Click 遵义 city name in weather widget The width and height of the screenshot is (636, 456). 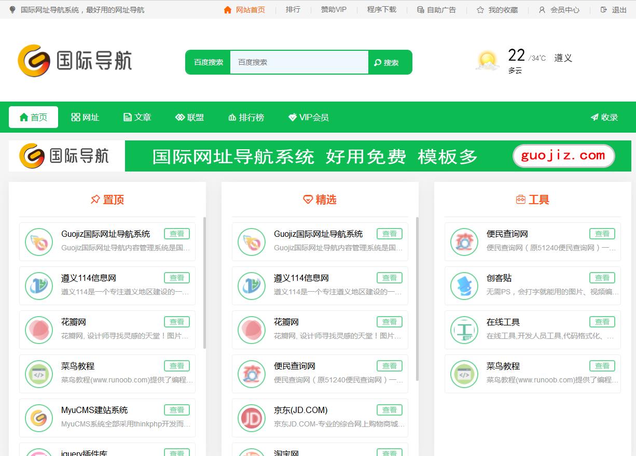(563, 58)
